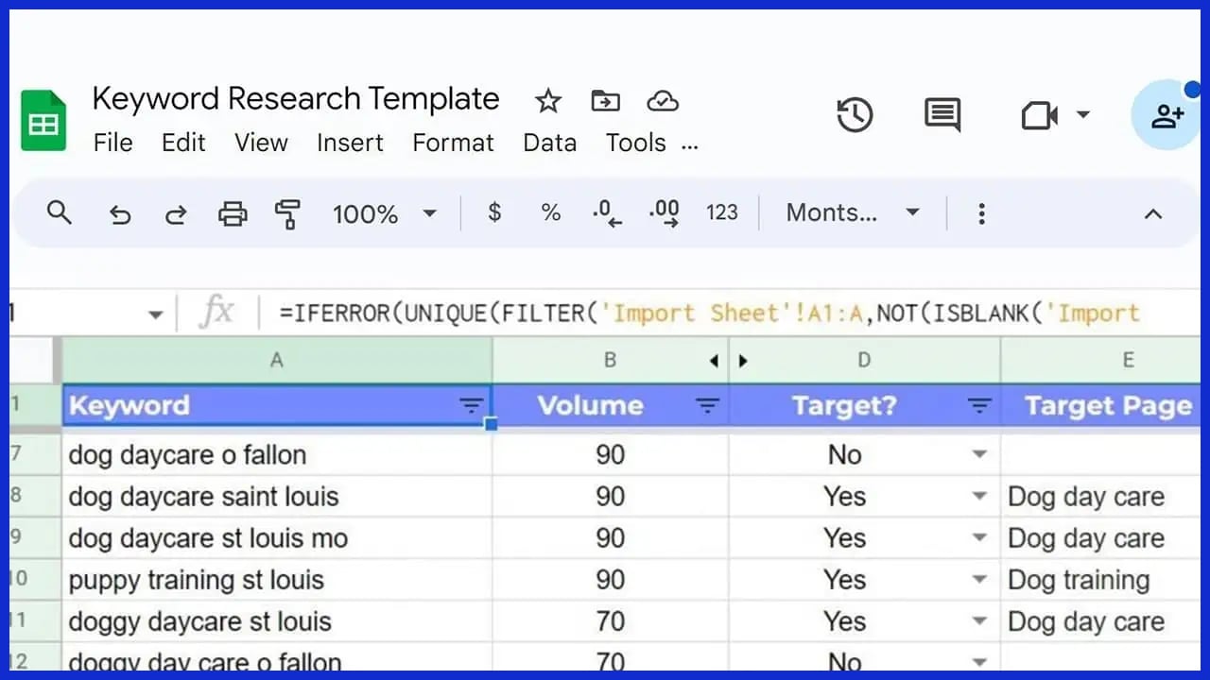Open version history via the clock icon
The height and width of the screenshot is (680, 1210).
pyautogui.click(x=855, y=115)
